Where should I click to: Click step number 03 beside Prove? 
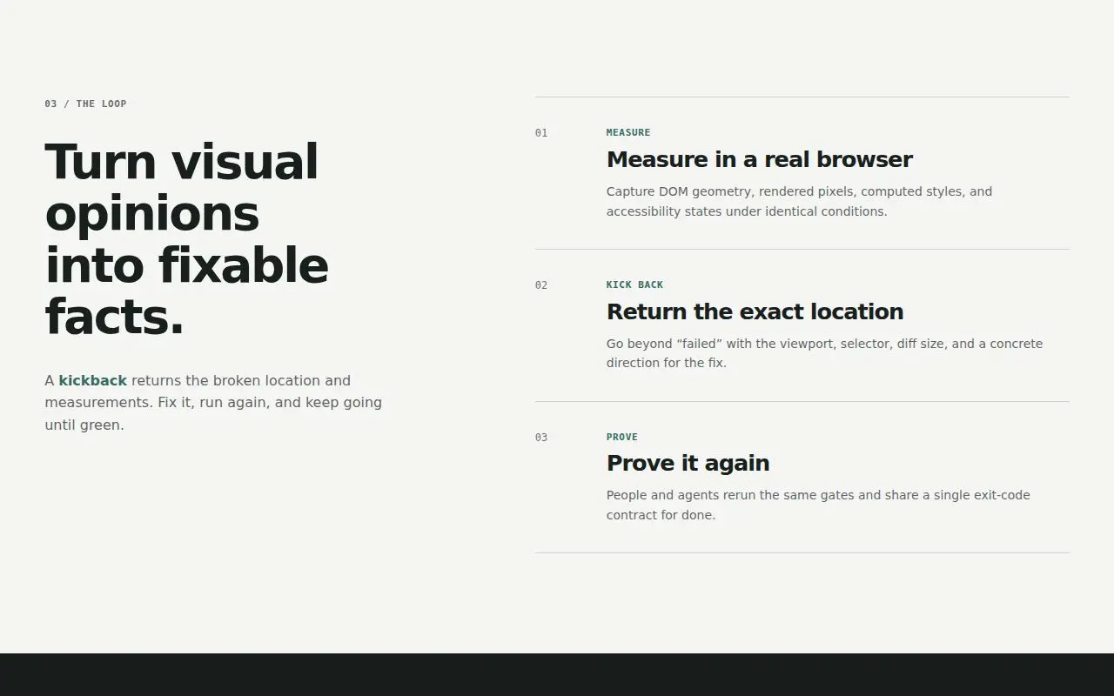pyautogui.click(x=541, y=438)
